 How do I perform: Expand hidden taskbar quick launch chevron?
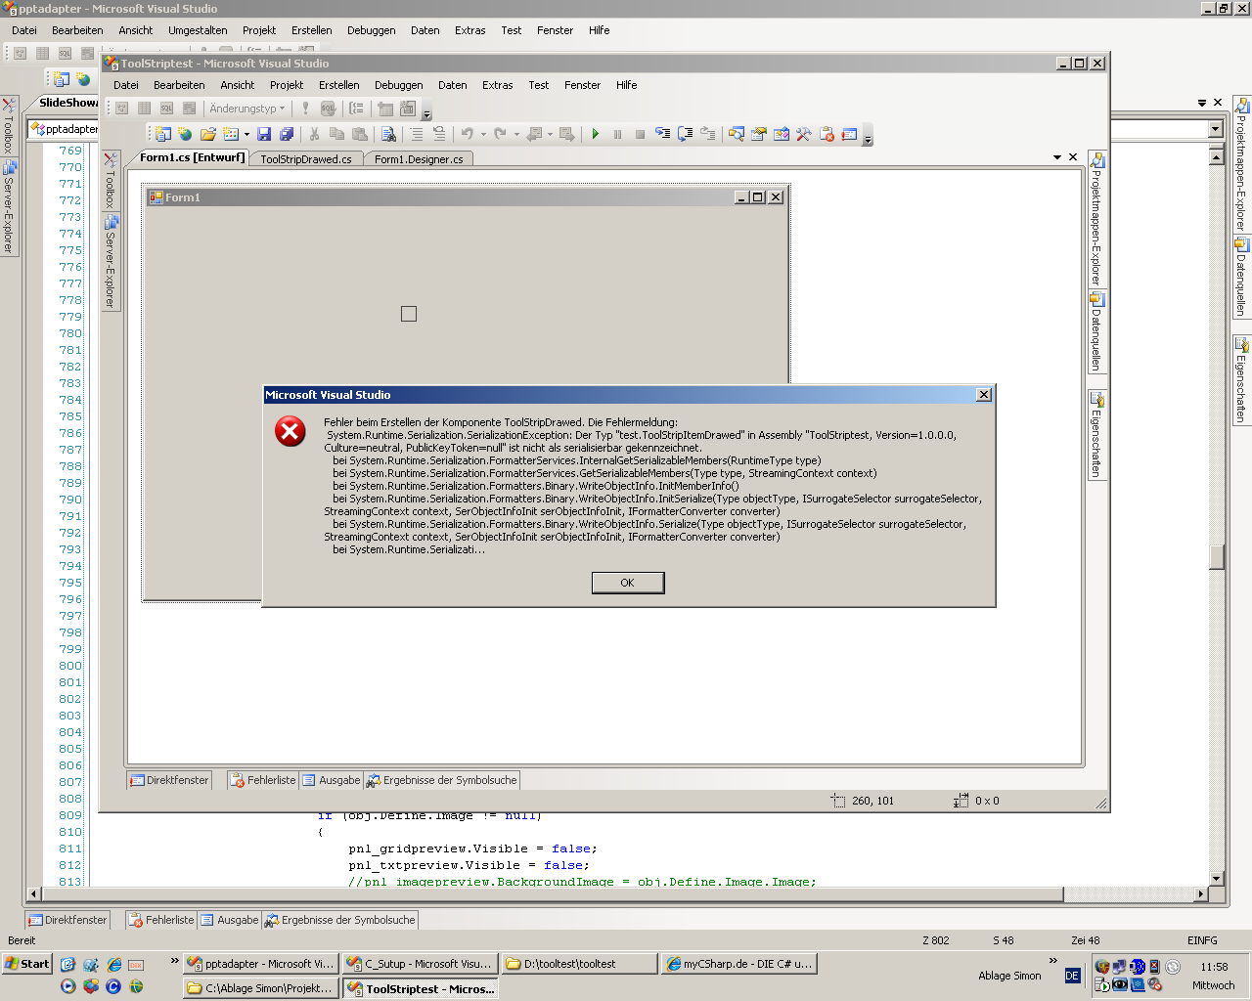click(175, 961)
